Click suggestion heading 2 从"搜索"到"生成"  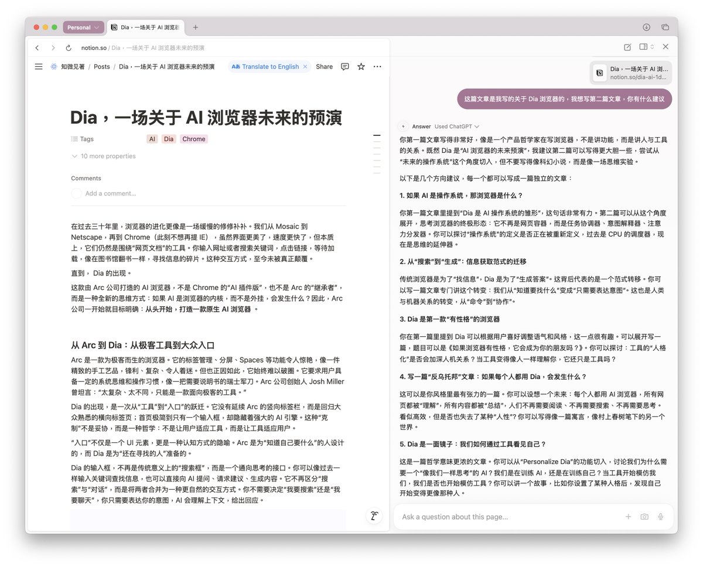tap(463, 261)
